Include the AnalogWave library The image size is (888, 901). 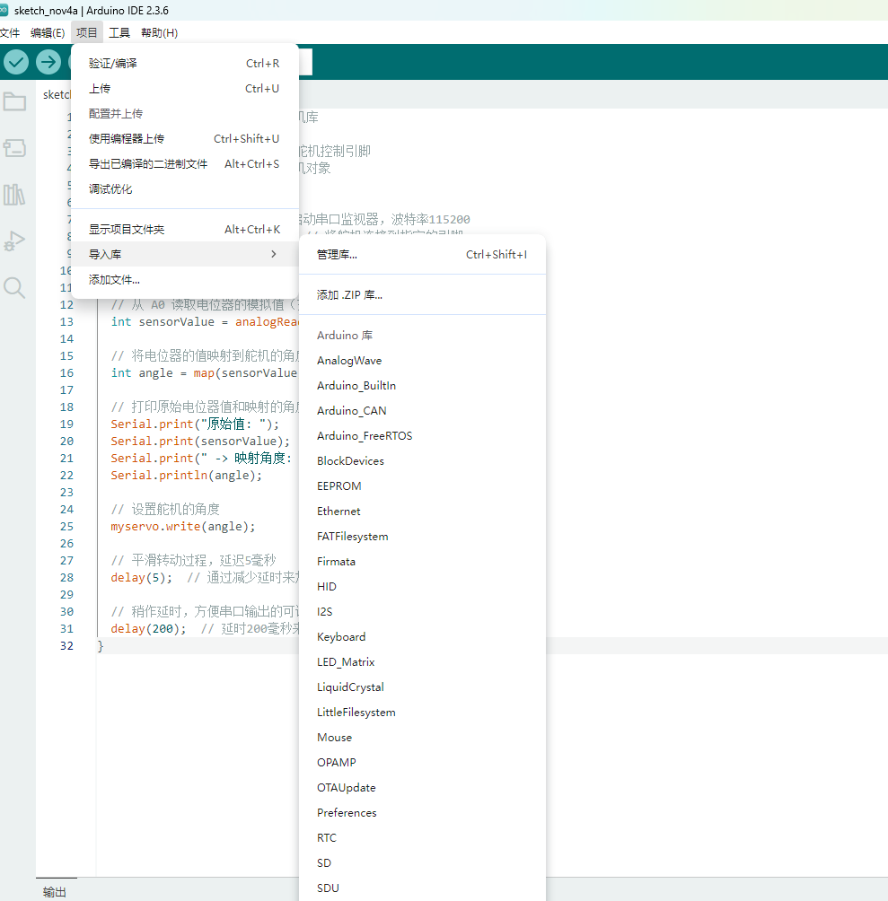pyautogui.click(x=422, y=360)
